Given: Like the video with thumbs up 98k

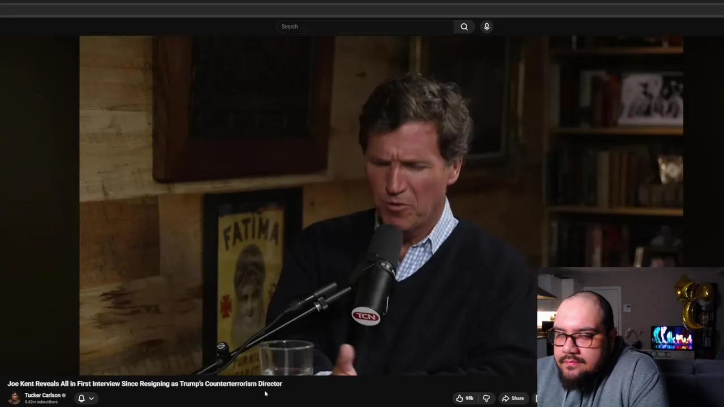Looking at the screenshot, I should coord(465,399).
